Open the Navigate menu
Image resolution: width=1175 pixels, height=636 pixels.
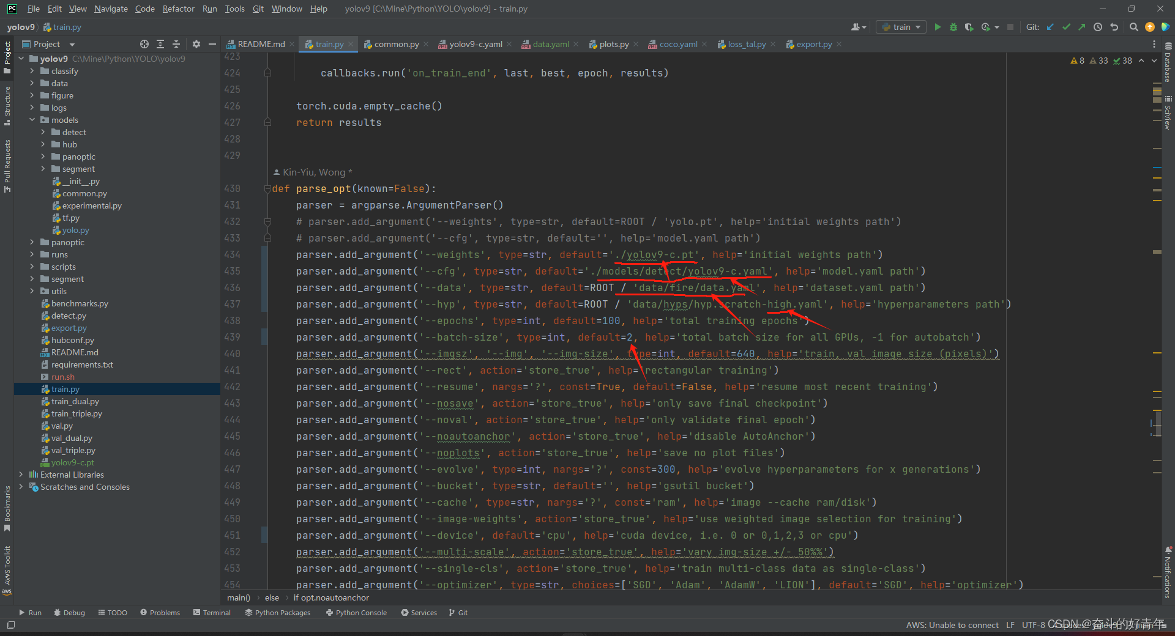[111, 9]
